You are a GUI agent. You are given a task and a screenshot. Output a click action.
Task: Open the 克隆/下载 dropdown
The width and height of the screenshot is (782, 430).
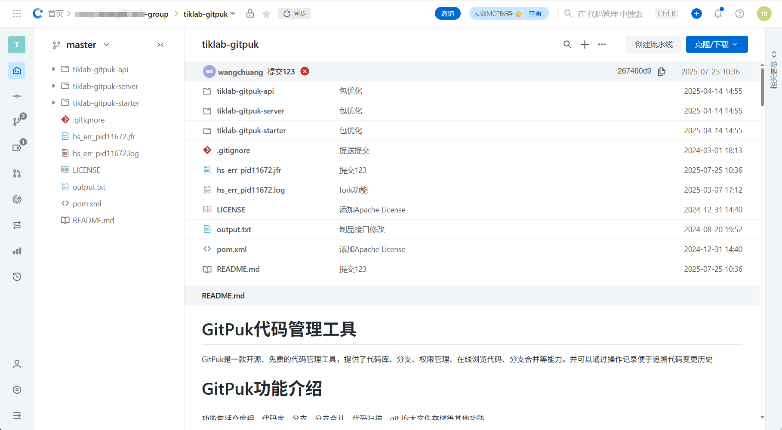[x=716, y=44]
